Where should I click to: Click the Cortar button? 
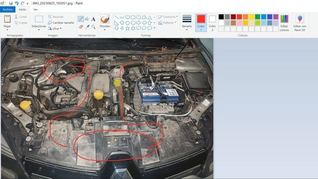(21, 17)
